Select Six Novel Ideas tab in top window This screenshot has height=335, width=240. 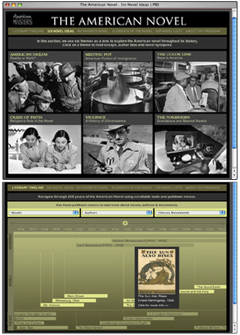[61, 31]
